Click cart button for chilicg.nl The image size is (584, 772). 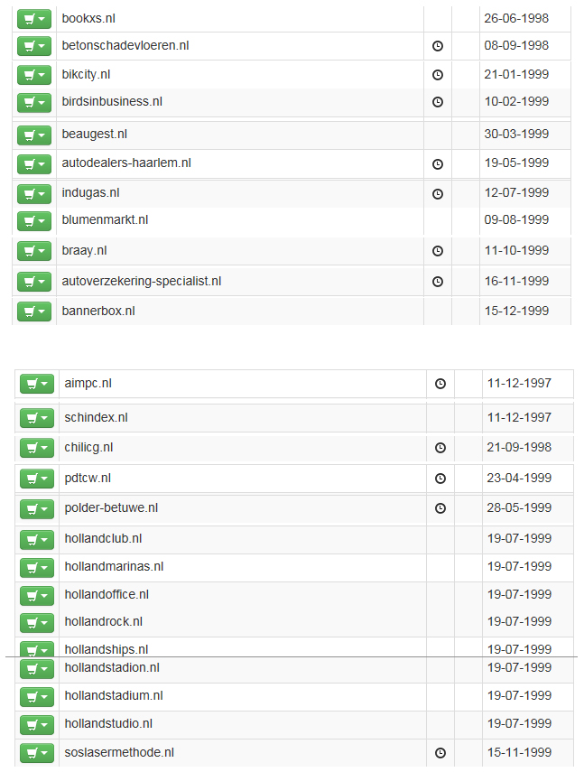tap(37, 448)
